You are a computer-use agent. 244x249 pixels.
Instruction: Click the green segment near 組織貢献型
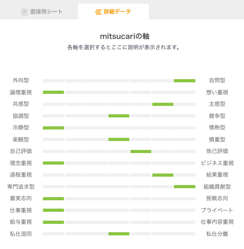pyautogui.click(x=184, y=187)
